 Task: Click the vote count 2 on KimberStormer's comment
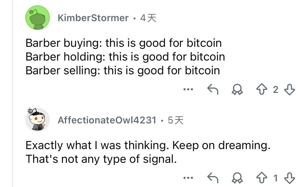point(275,90)
